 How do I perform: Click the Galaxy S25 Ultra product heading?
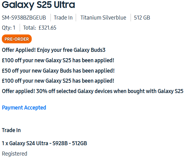[38, 5]
